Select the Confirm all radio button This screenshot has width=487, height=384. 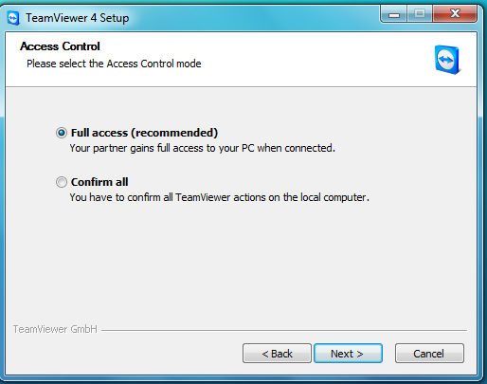click(62, 182)
